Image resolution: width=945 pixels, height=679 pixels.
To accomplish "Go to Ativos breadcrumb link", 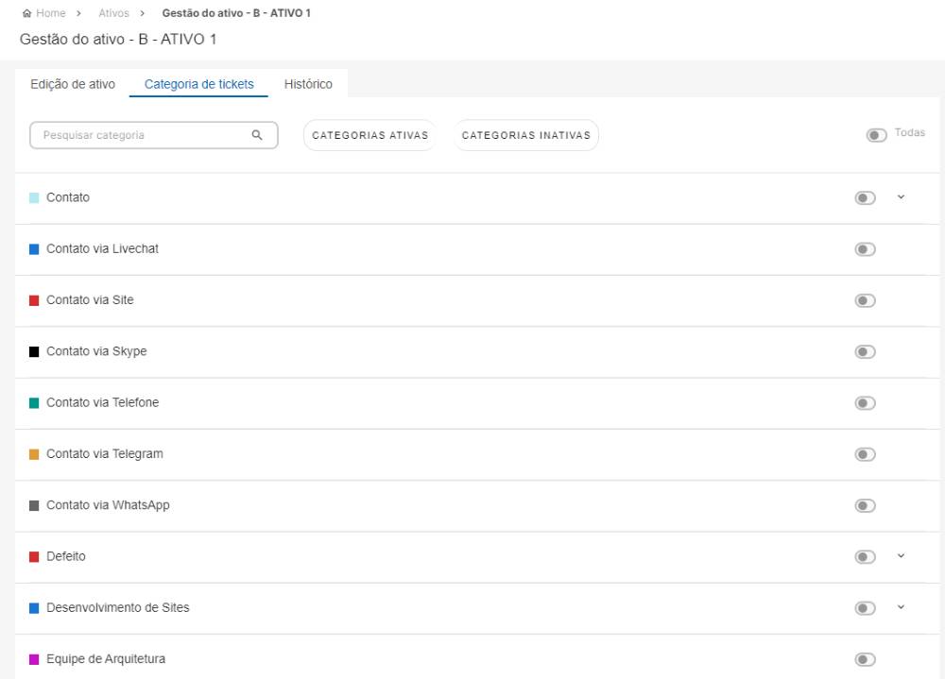I will point(113,13).
